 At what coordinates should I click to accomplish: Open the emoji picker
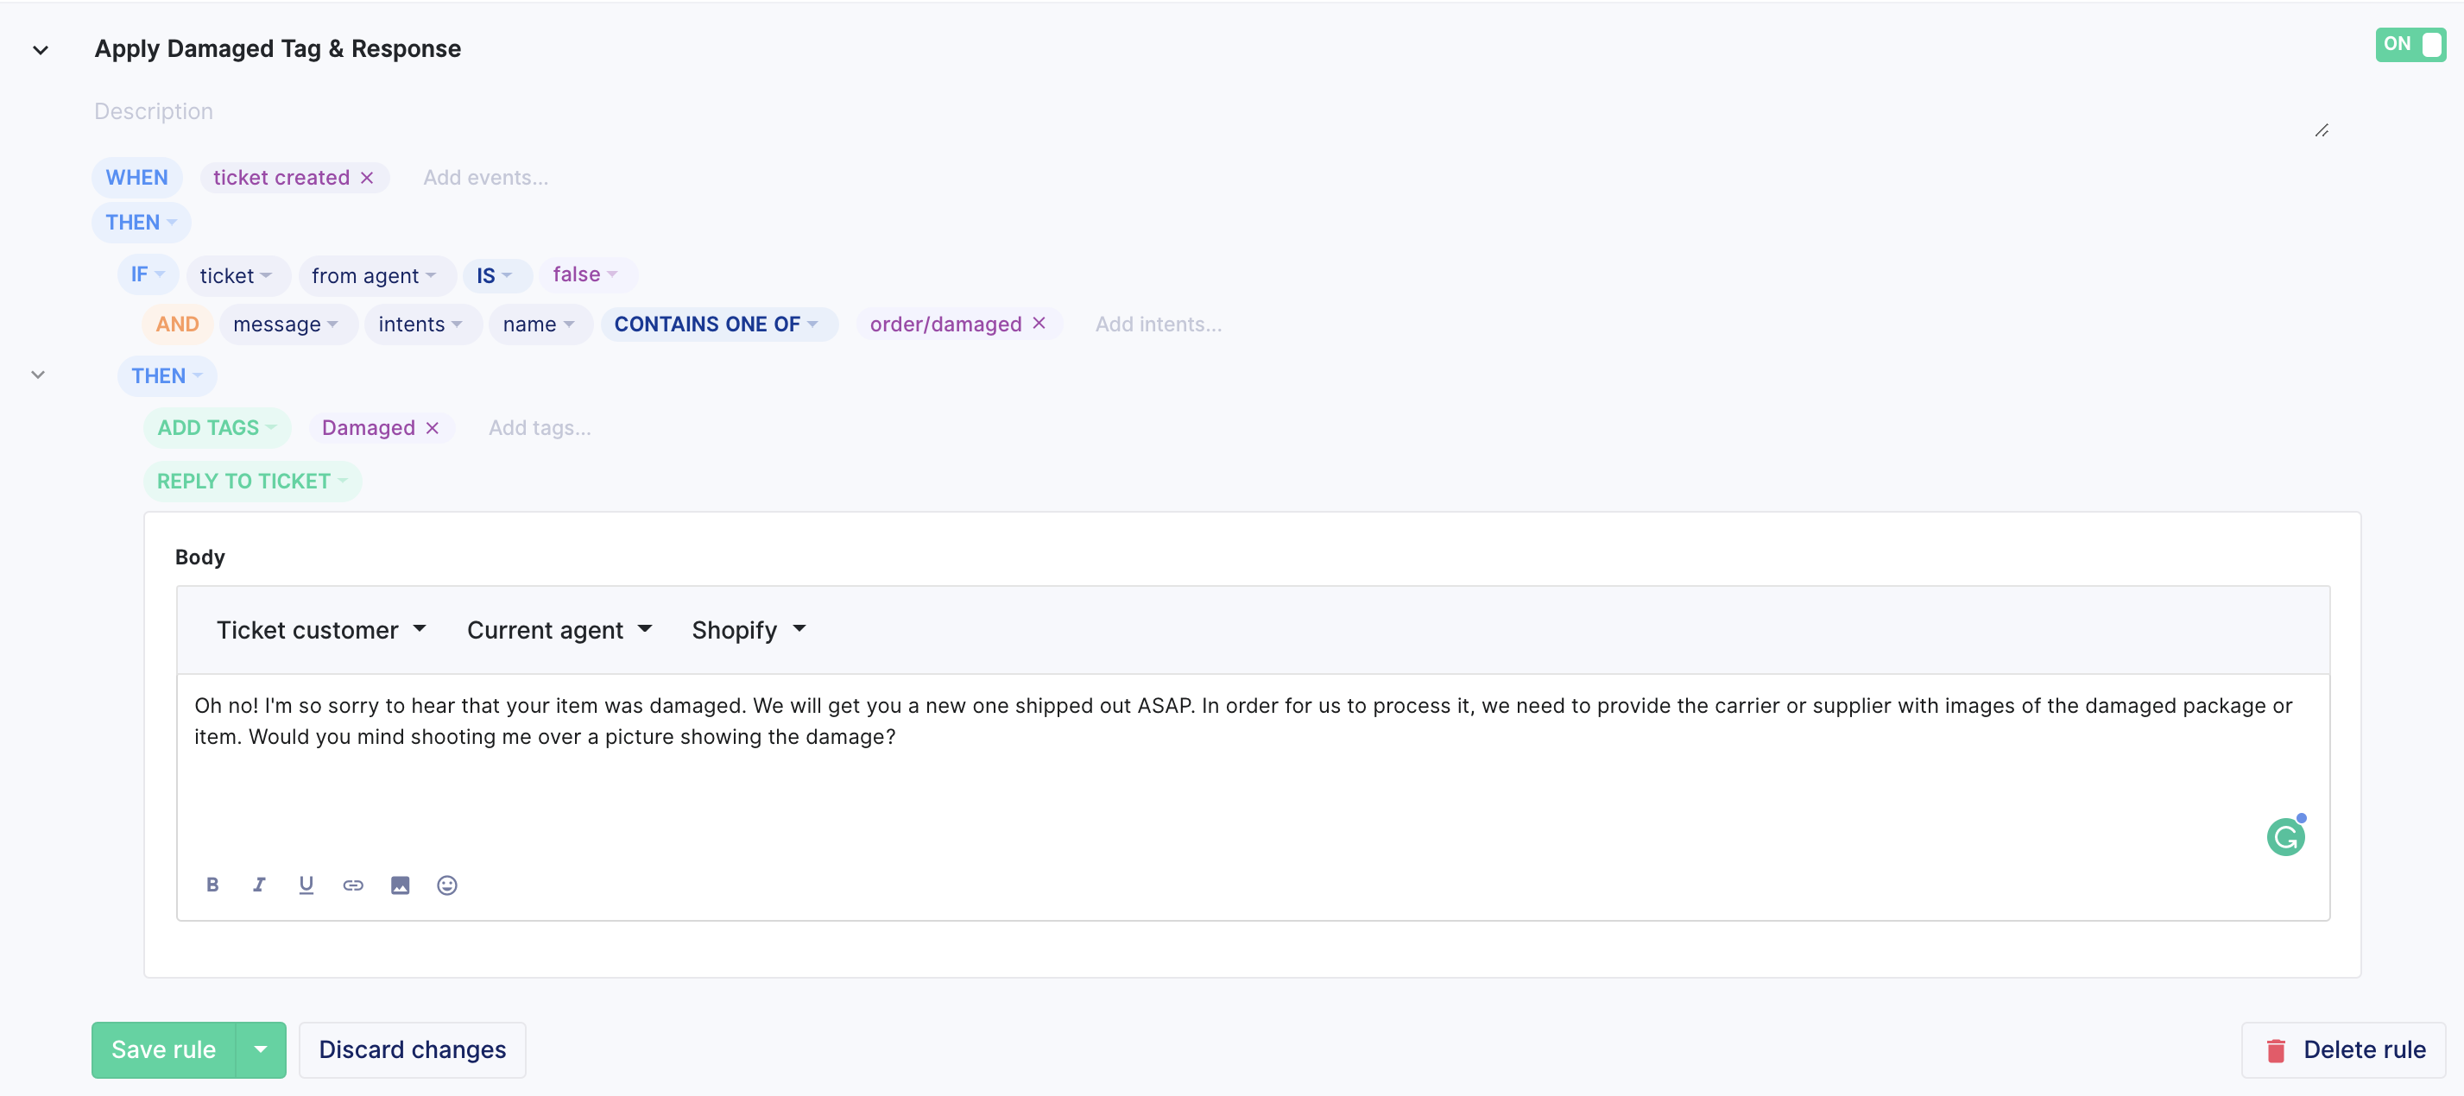(446, 885)
